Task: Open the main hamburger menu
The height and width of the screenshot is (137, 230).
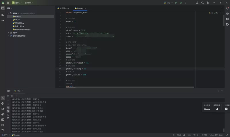Action: click(x=8, y=3)
